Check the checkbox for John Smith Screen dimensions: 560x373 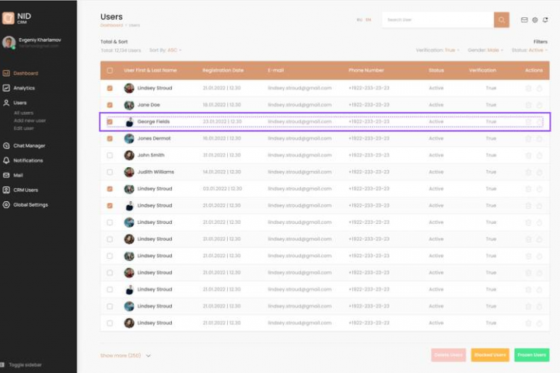tap(110, 155)
